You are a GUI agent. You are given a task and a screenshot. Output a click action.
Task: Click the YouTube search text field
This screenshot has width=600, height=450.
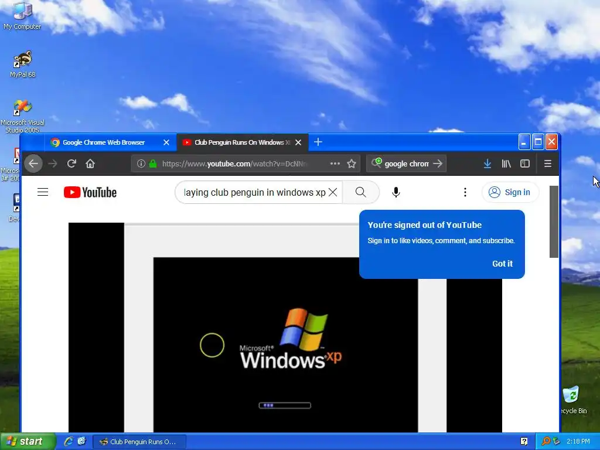(x=254, y=192)
